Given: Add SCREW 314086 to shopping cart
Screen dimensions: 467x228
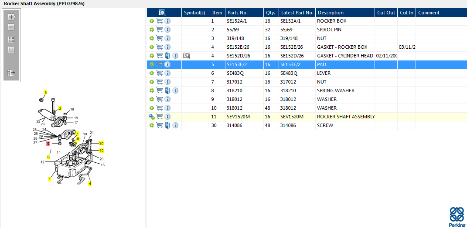Looking at the screenshot, I should point(160,125).
